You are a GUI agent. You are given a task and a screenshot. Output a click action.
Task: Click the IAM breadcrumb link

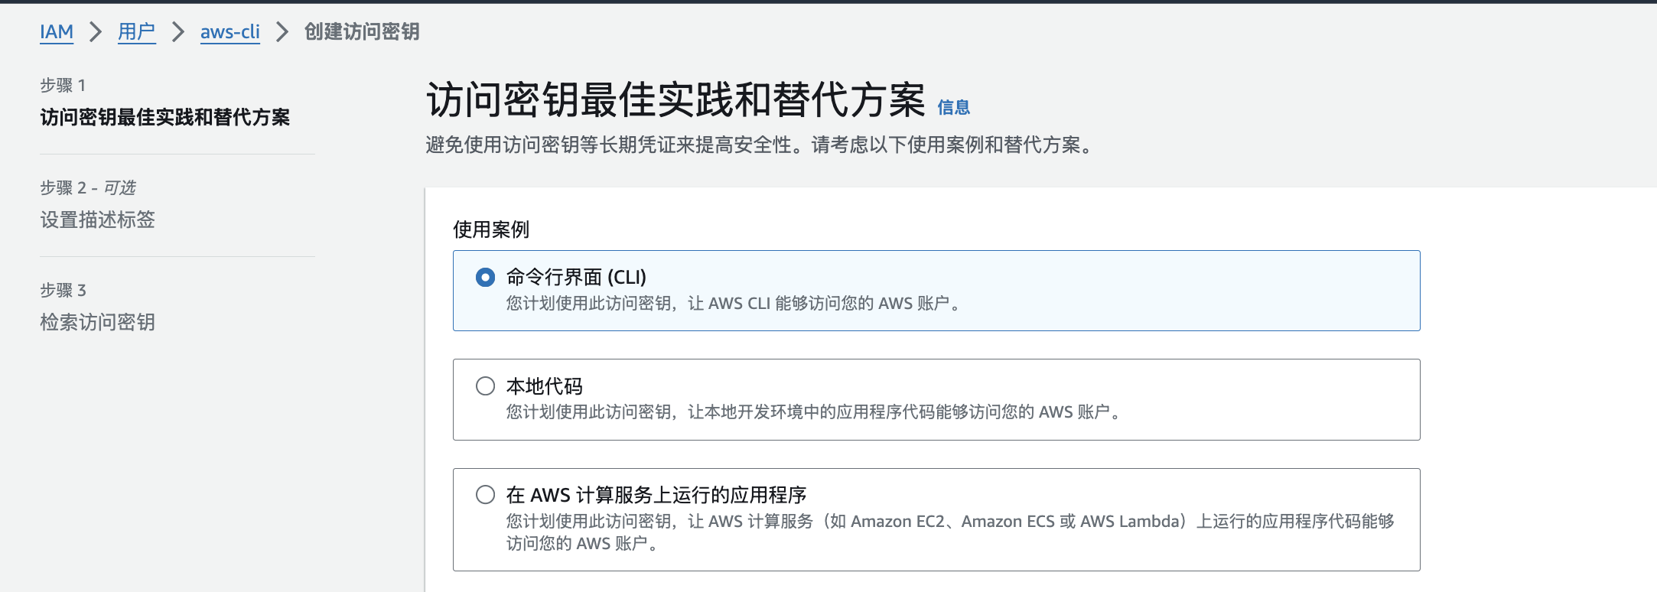(x=57, y=32)
